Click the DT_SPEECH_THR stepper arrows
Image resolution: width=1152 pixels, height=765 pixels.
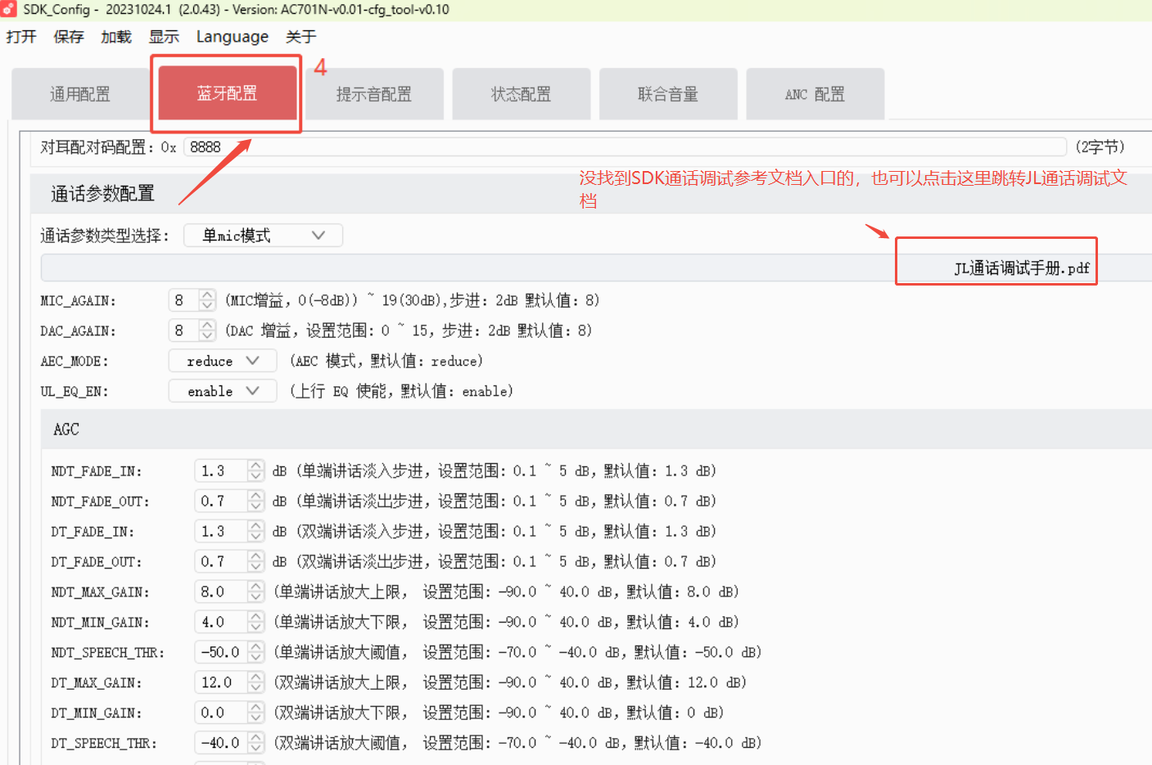[x=255, y=743]
